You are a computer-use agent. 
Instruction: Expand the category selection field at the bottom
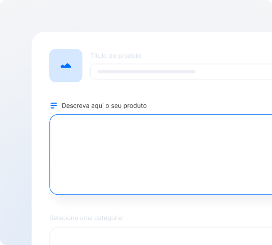tap(161, 236)
